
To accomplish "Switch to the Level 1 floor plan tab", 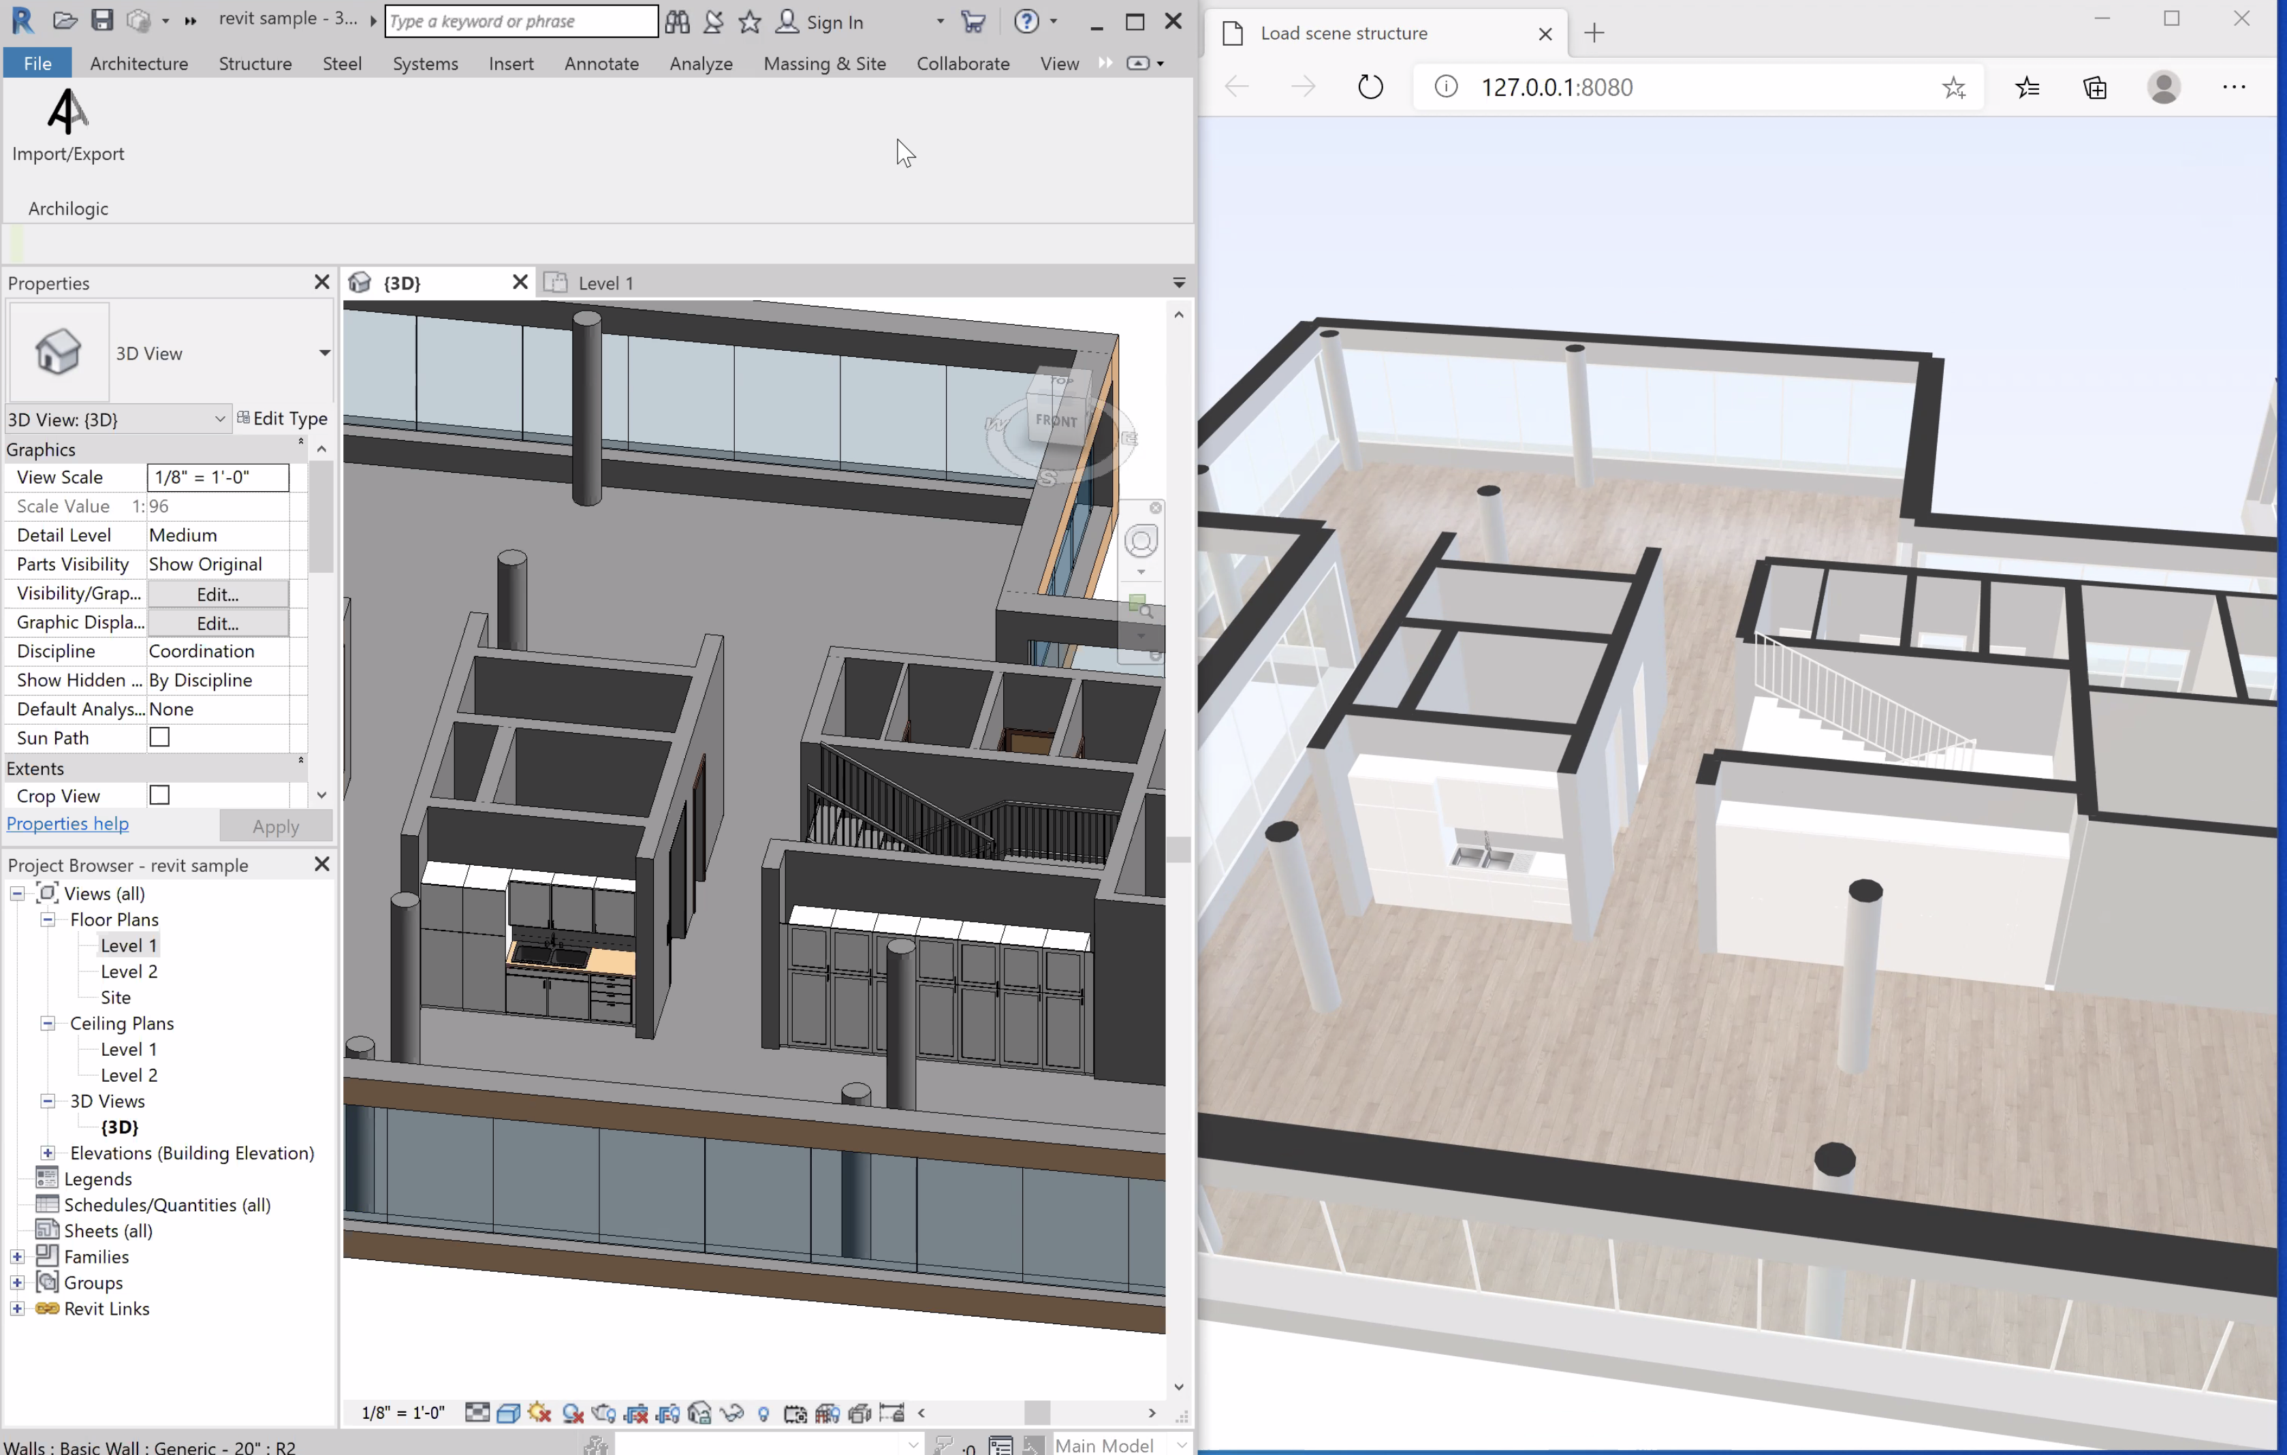I will point(605,281).
